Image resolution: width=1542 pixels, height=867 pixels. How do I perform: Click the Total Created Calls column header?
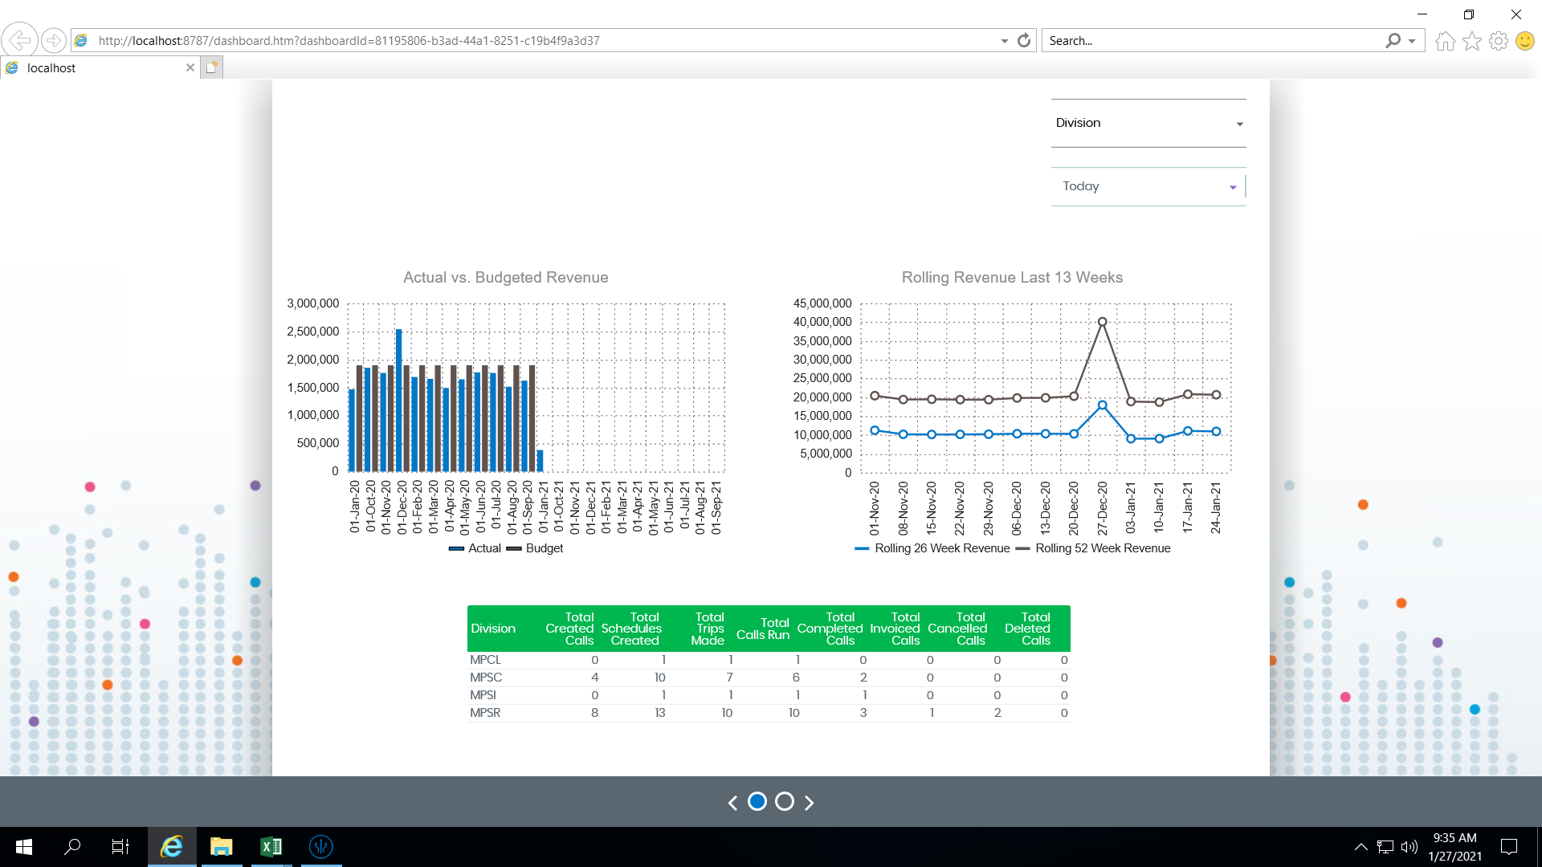tap(569, 629)
